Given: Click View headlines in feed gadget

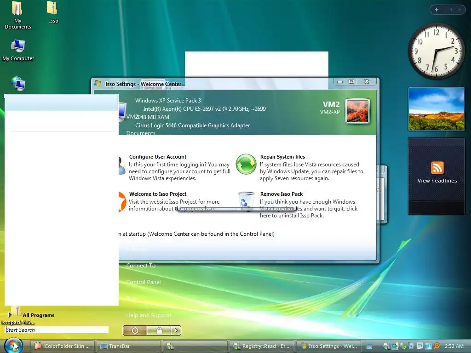Looking at the screenshot, I should [x=437, y=181].
